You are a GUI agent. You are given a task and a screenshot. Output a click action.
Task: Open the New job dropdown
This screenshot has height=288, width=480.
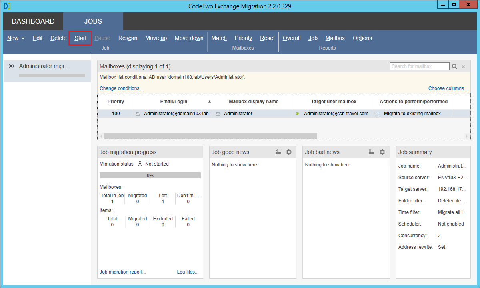(x=16, y=38)
